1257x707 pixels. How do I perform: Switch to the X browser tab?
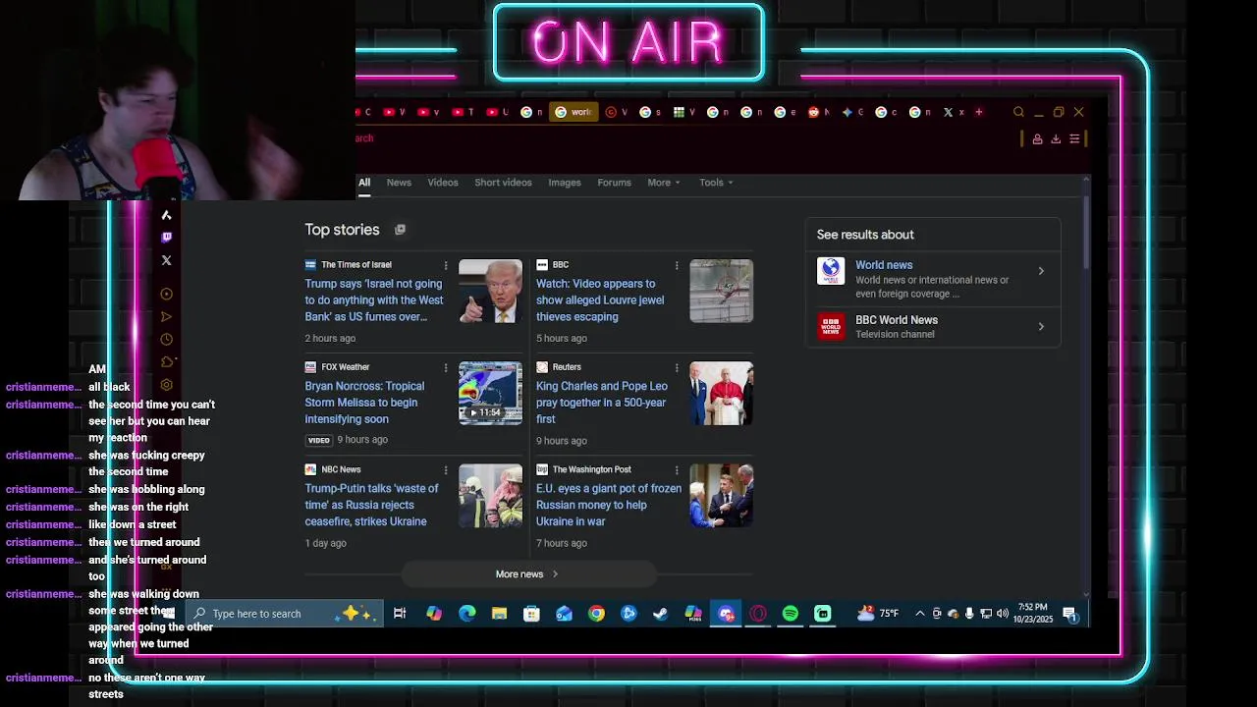[x=954, y=112]
